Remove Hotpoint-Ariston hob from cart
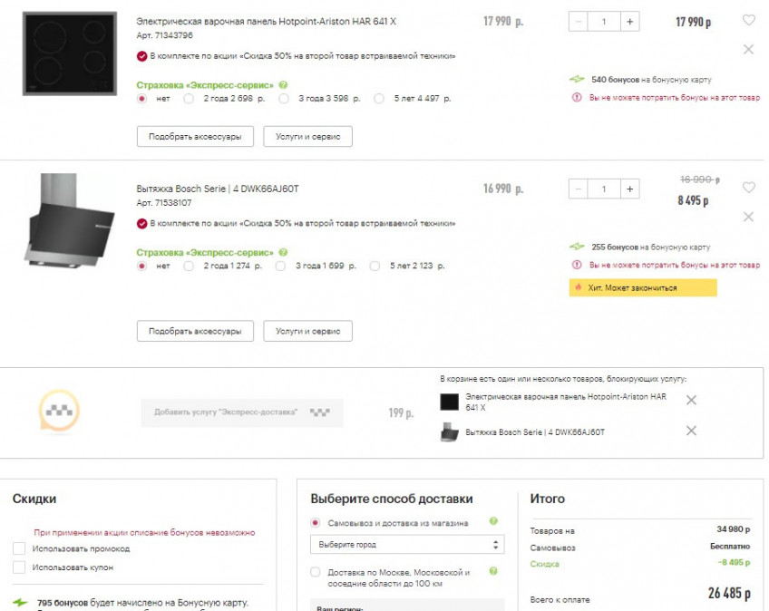This screenshot has height=611, width=769. (x=748, y=49)
